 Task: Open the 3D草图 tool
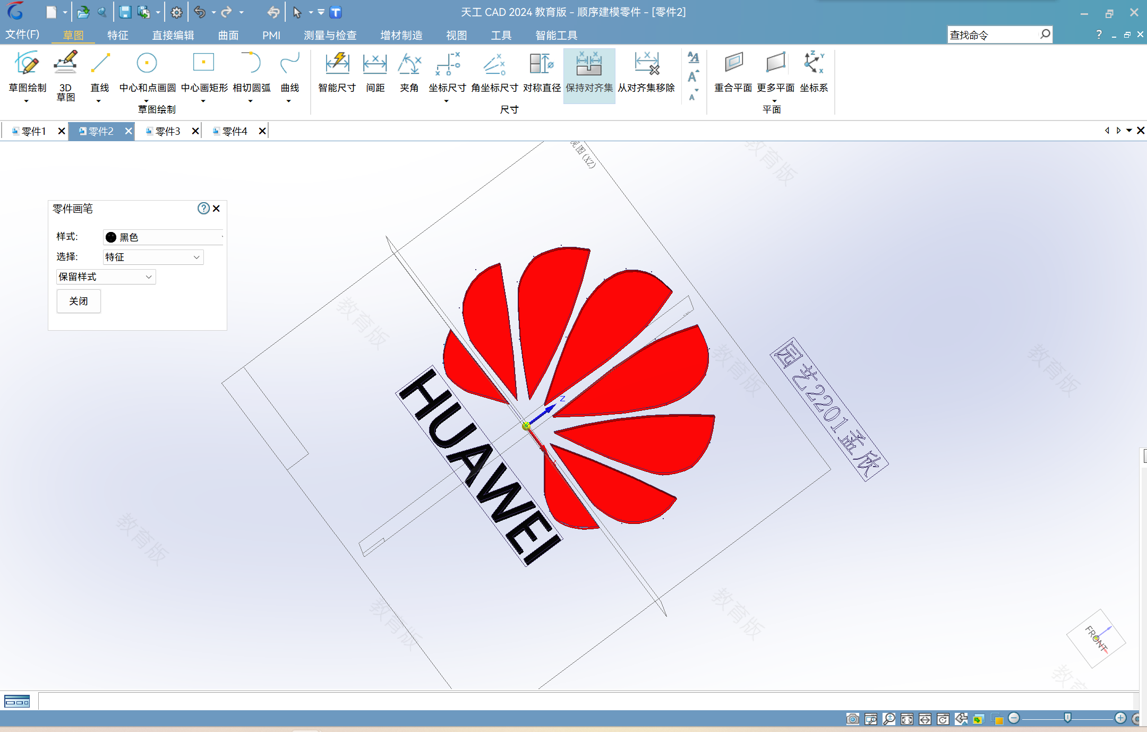(66, 76)
